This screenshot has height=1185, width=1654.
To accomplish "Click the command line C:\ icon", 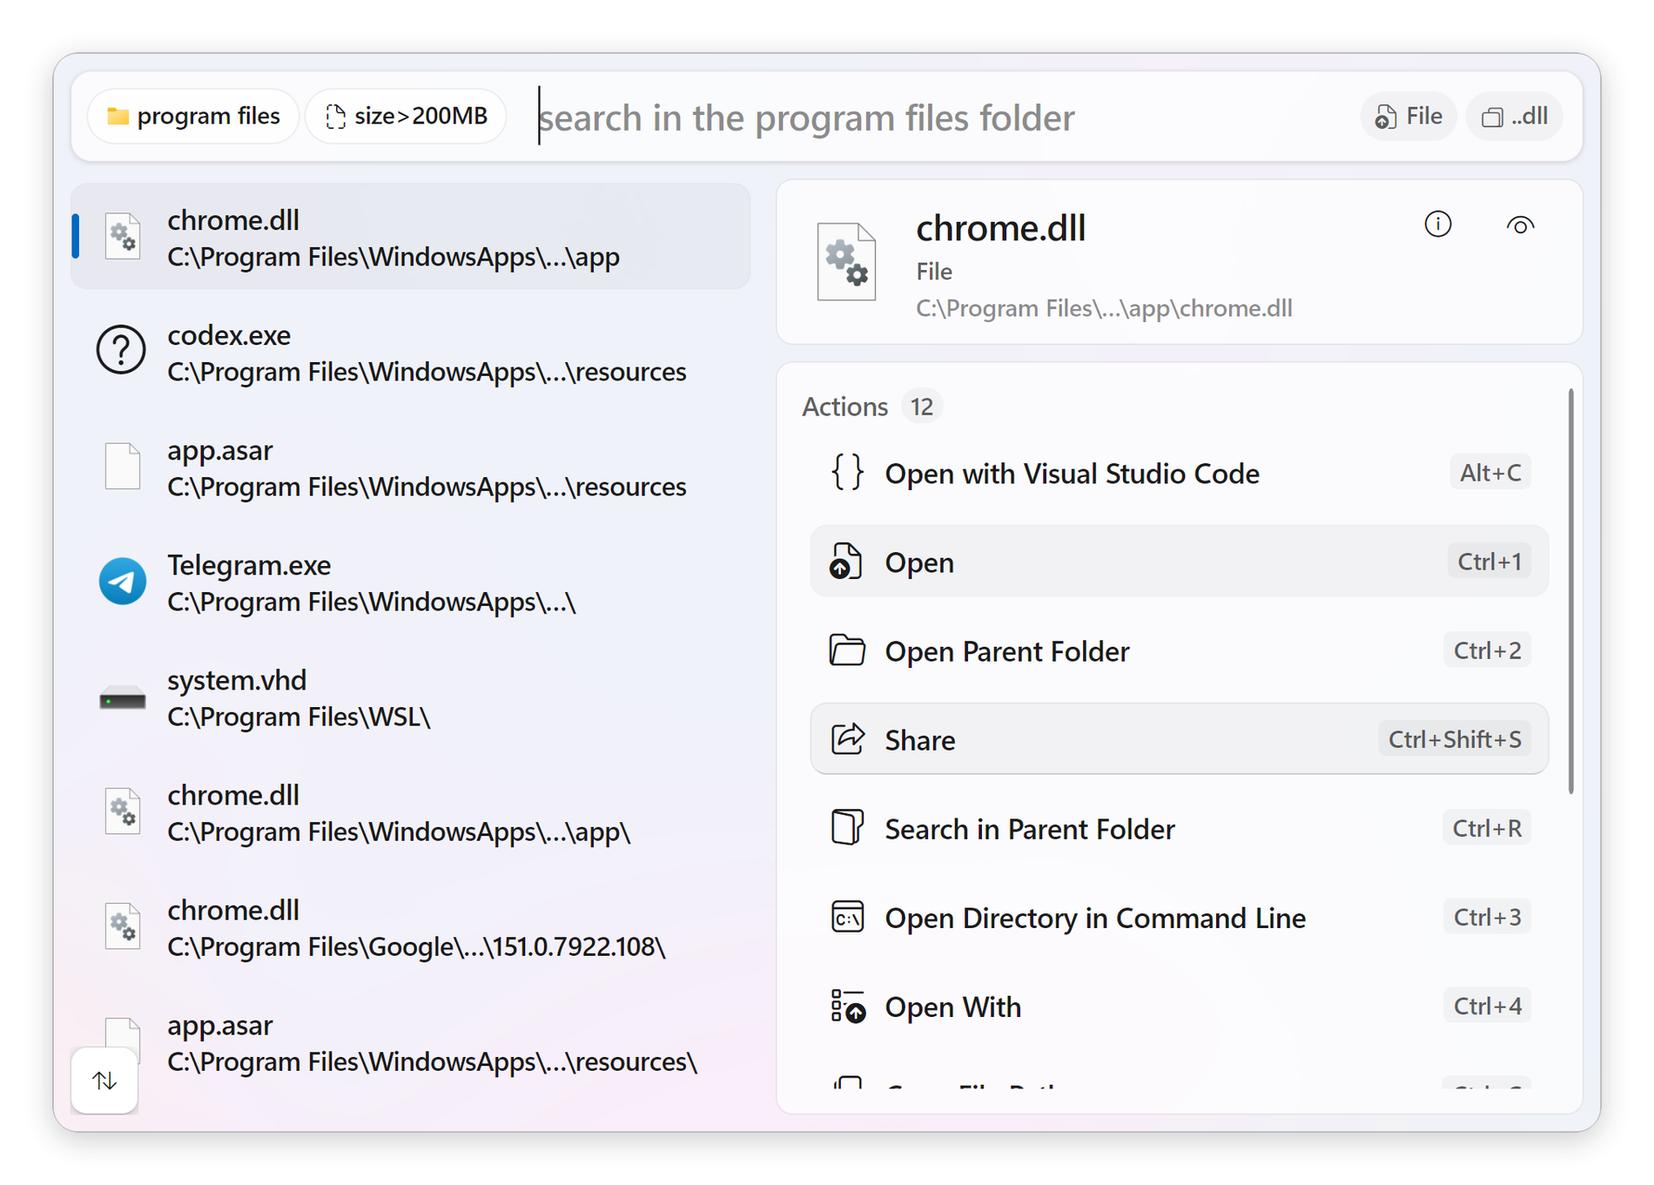I will pyautogui.click(x=847, y=916).
